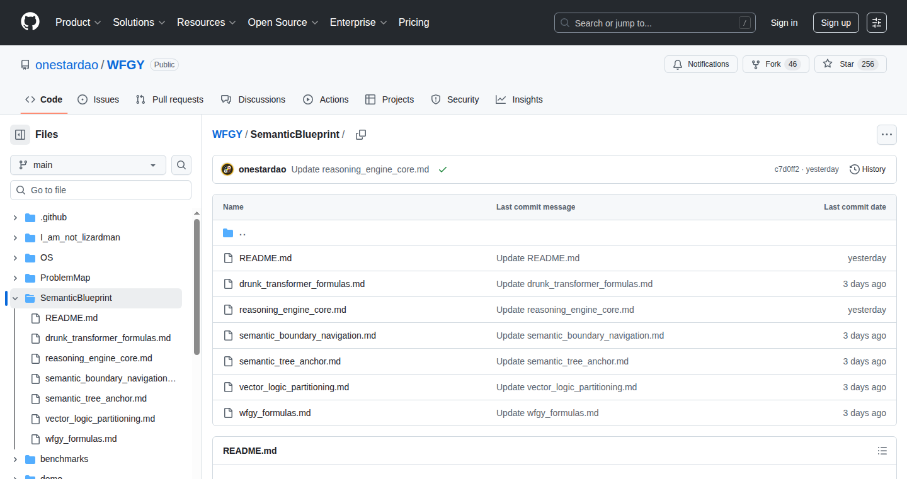Switch to the Actions tab
Screen dimensions: 907x479
tap(326, 99)
